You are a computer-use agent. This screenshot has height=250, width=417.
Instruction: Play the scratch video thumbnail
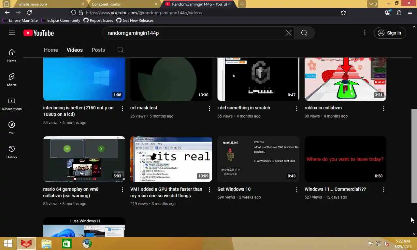coord(258,79)
